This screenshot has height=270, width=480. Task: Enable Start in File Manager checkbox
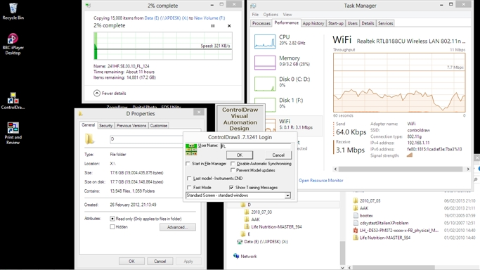(x=188, y=164)
